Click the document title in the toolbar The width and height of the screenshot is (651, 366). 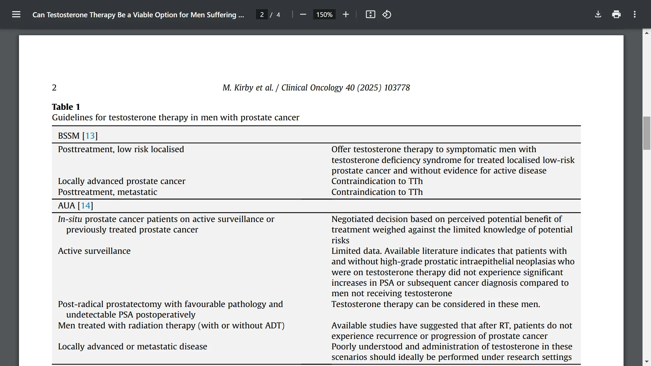point(138,15)
